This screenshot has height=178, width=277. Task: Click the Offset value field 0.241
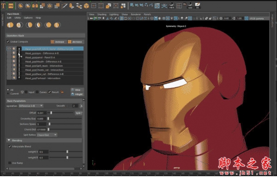pos(42,113)
